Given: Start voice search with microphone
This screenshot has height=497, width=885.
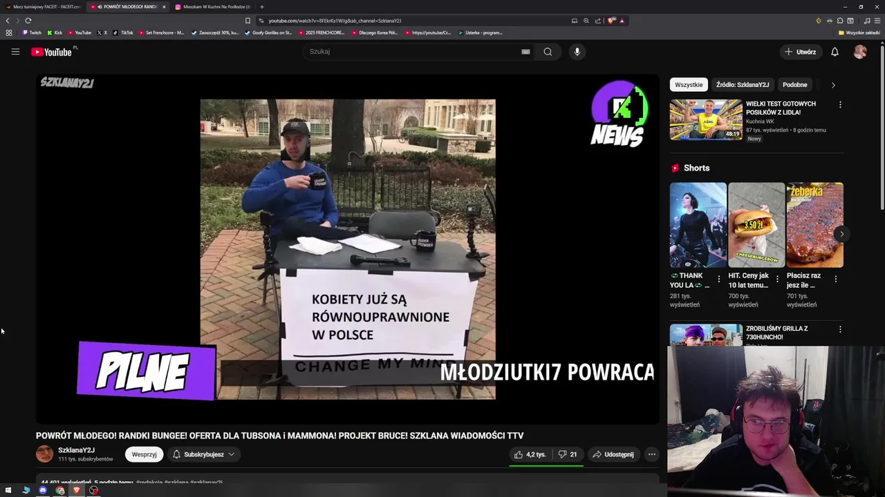Looking at the screenshot, I should click(577, 52).
